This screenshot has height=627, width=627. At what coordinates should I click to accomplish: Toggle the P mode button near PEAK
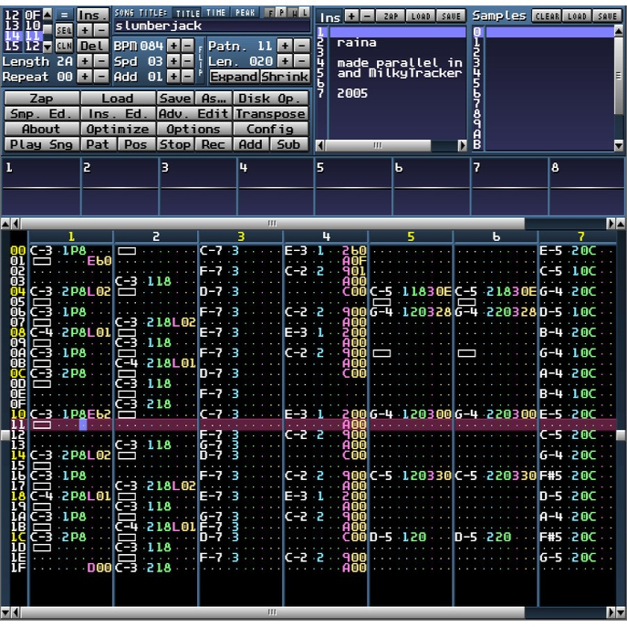[282, 13]
